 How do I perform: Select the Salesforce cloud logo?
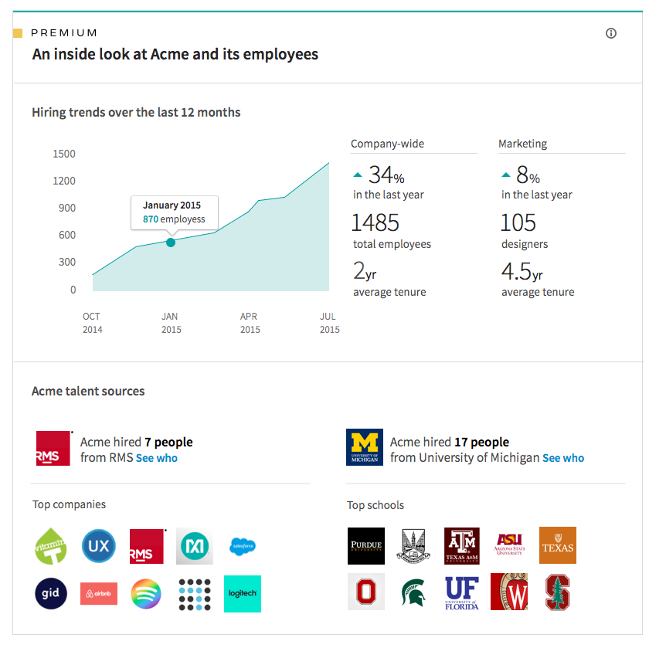[x=242, y=546]
